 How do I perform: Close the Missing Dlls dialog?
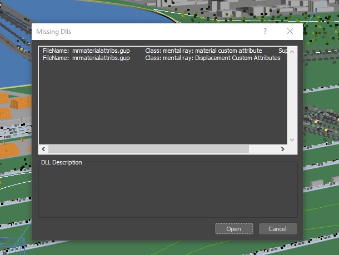coord(290,31)
